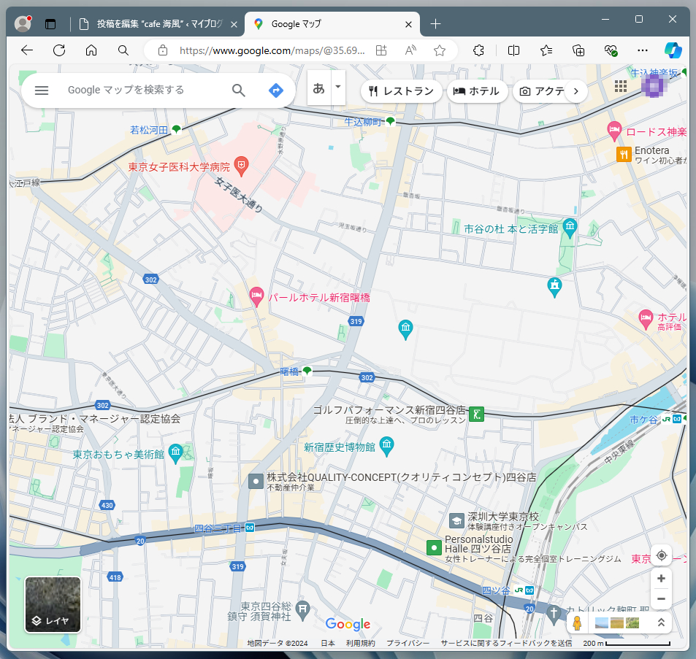
Task: Open the プライバシー link
Action: 408,643
